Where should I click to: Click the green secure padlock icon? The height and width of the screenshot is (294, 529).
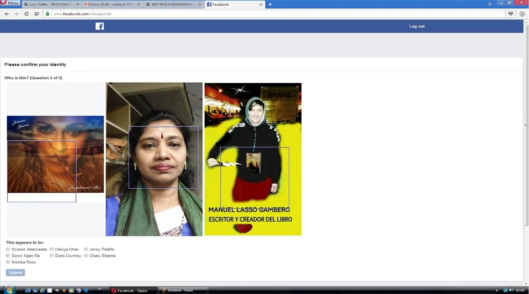[x=48, y=14]
